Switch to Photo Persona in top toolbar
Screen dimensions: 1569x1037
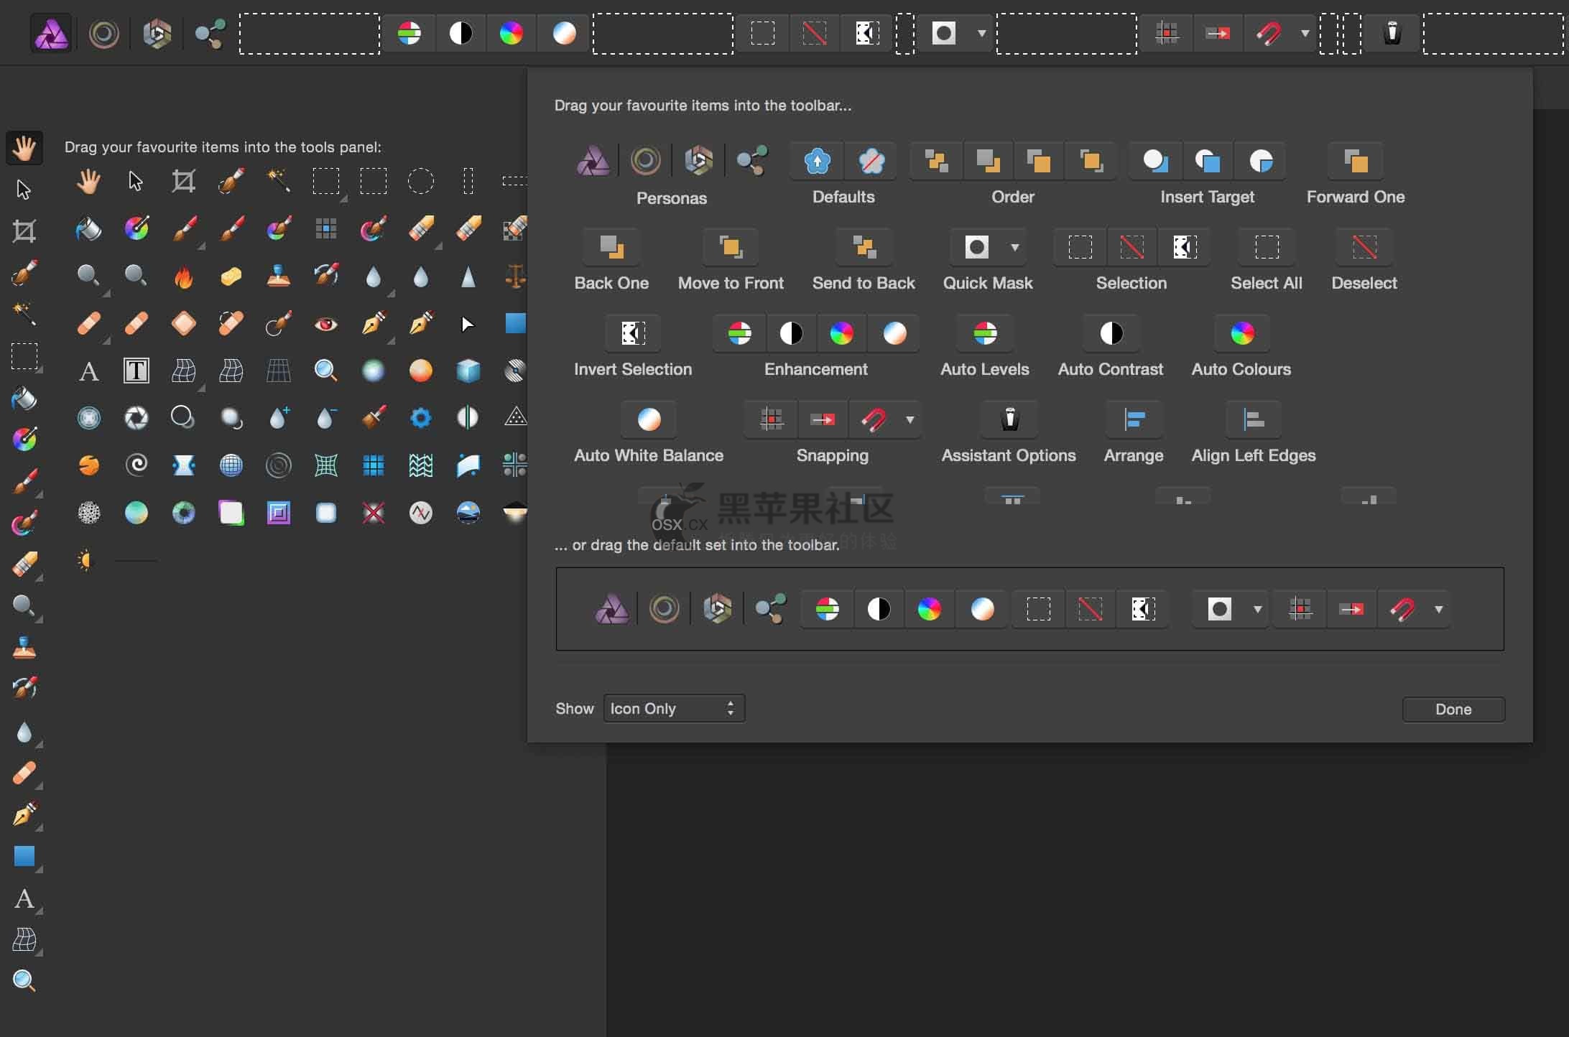52,33
